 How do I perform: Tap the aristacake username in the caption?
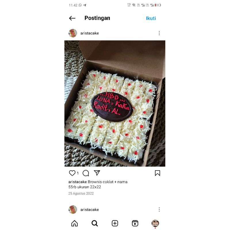pyautogui.click(x=77, y=182)
